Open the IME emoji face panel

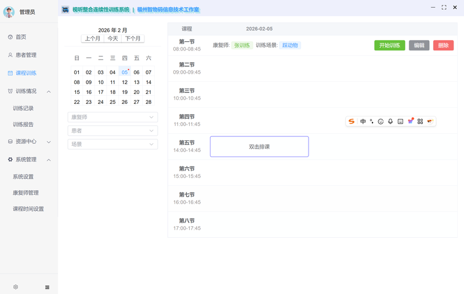(380, 121)
